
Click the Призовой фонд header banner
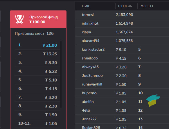(x=38, y=19)
